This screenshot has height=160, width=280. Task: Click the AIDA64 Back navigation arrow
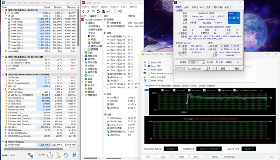click(x=83, y=12)
